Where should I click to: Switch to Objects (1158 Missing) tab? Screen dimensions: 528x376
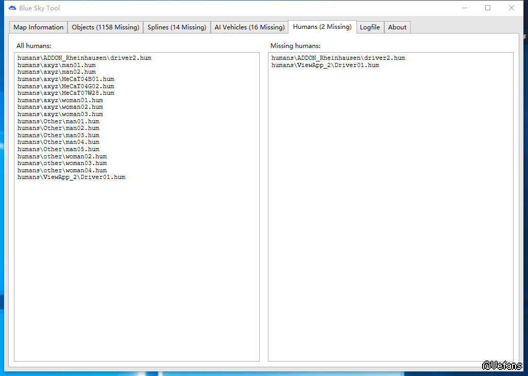click(106, 27)
